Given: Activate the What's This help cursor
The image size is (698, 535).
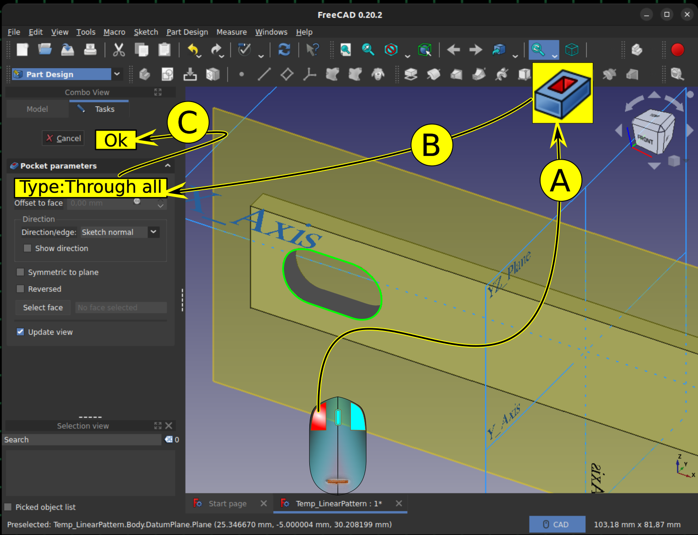Looking at the screenshot, I should pos(313,49).
